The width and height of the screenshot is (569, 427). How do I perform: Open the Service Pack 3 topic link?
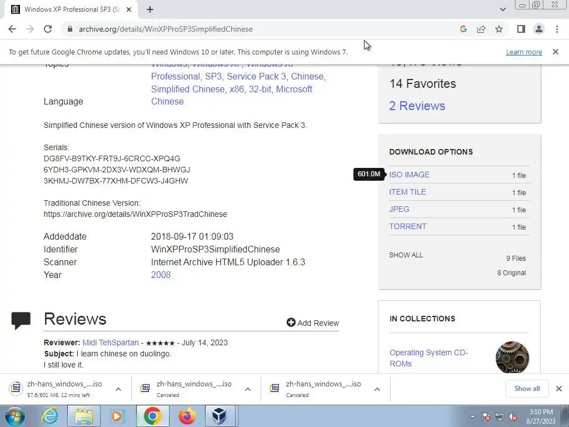[256, 77]
